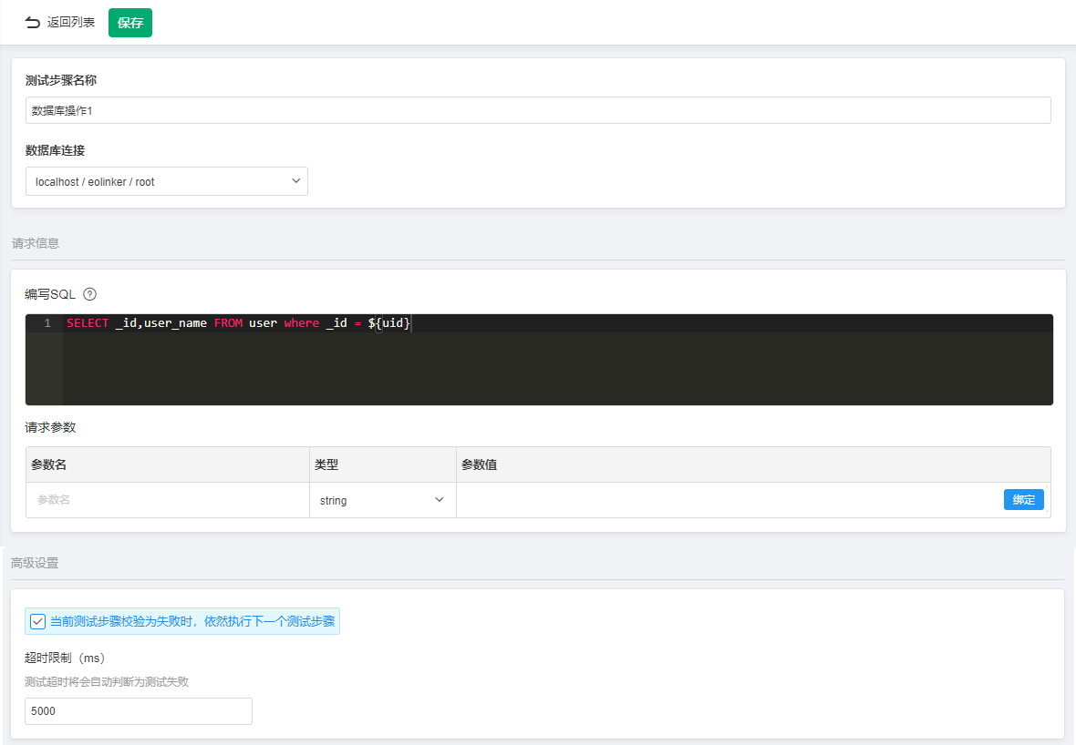Click the 编写SQL label
1076x745 pixels.
(50, 294)
